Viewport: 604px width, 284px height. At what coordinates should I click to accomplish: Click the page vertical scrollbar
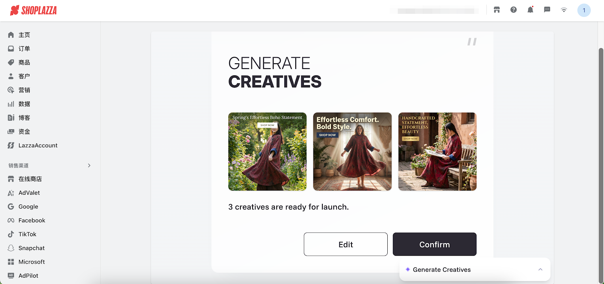[x=601, y=165]
